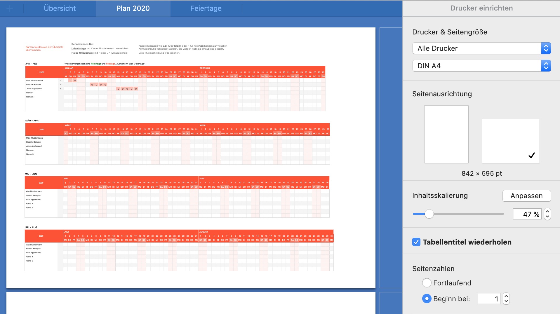Switch to the Übersicht sheet tab

click(60, 8)
